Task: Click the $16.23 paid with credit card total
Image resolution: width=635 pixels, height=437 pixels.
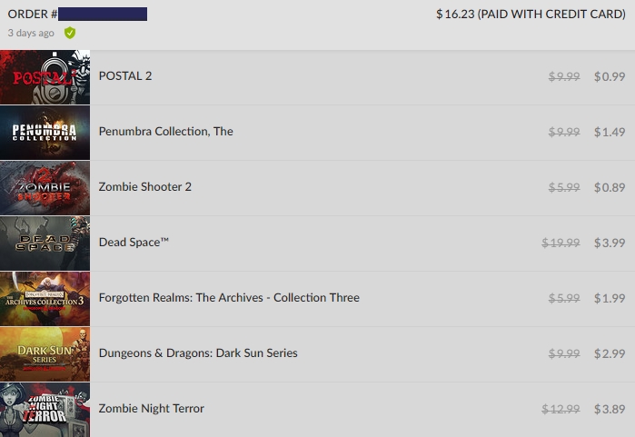Action: [x=531, y=15]
